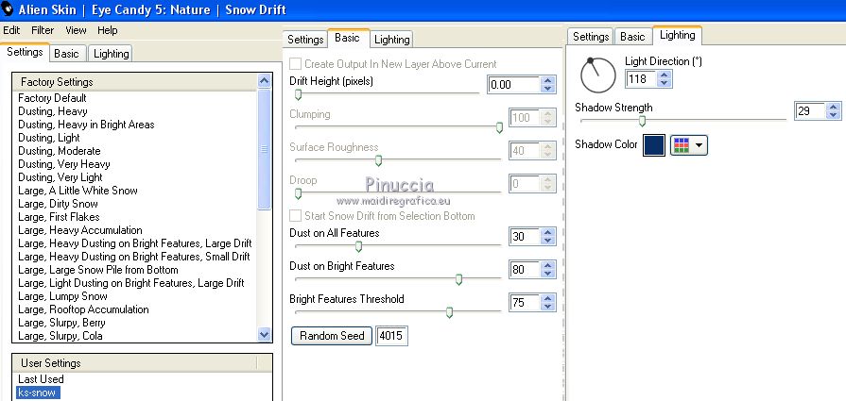Select the Settings tab in middle panel
Image resolution: width=846 pixels, height=401 pixels.
[304, 40]
